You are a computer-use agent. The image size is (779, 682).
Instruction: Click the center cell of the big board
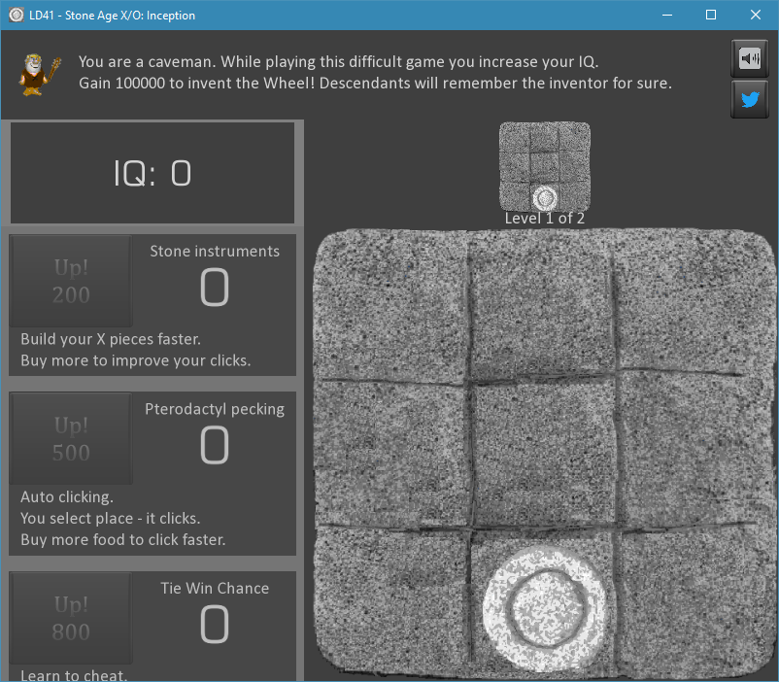click(544, 453)
